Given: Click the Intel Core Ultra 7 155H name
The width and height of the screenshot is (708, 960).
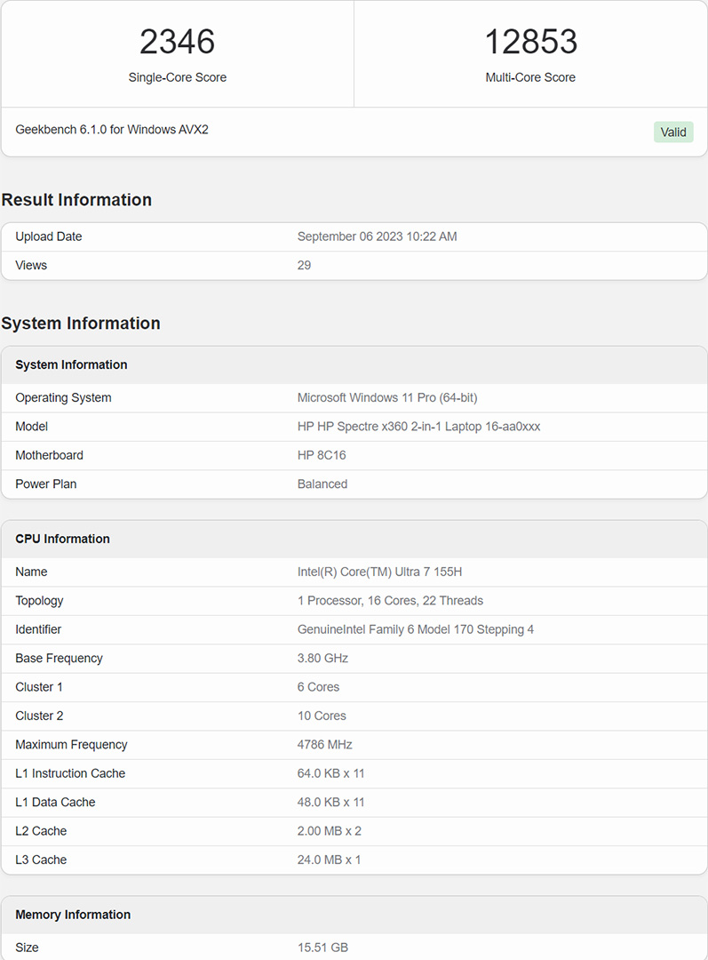Looking at the screenshot, I should 379,572.
